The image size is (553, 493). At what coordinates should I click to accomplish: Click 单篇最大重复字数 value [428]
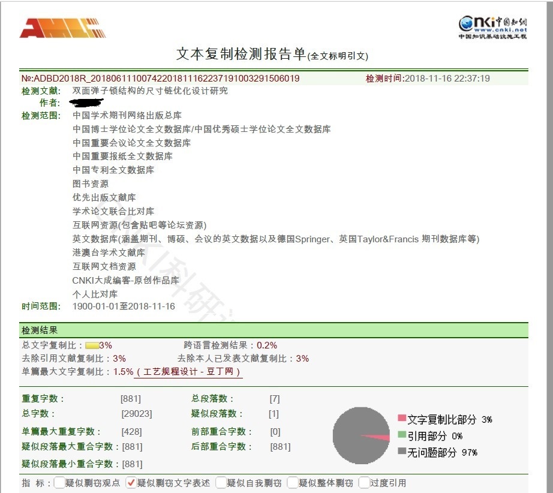coord(131,432)
